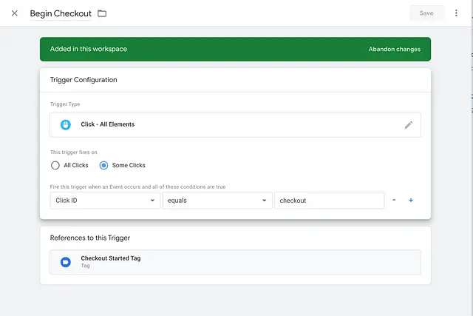This screenshot has height=316, width=473.
Task: Click the pencil icon to edit trigger type
Action: (409, 125)
